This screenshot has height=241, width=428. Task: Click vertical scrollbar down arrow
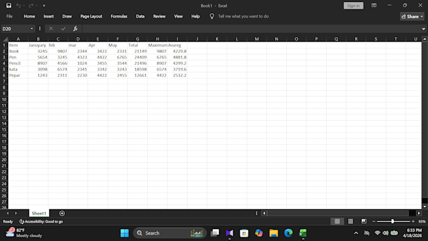pos(425,206)
